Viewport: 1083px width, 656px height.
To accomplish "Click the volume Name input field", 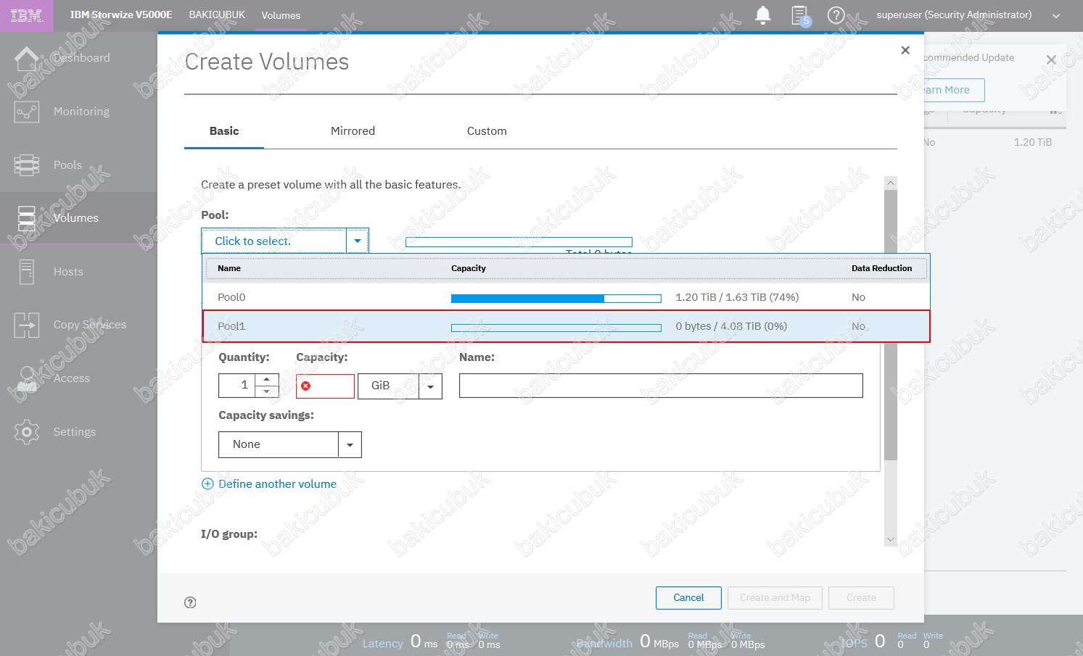I will click(x=660, y=386).
